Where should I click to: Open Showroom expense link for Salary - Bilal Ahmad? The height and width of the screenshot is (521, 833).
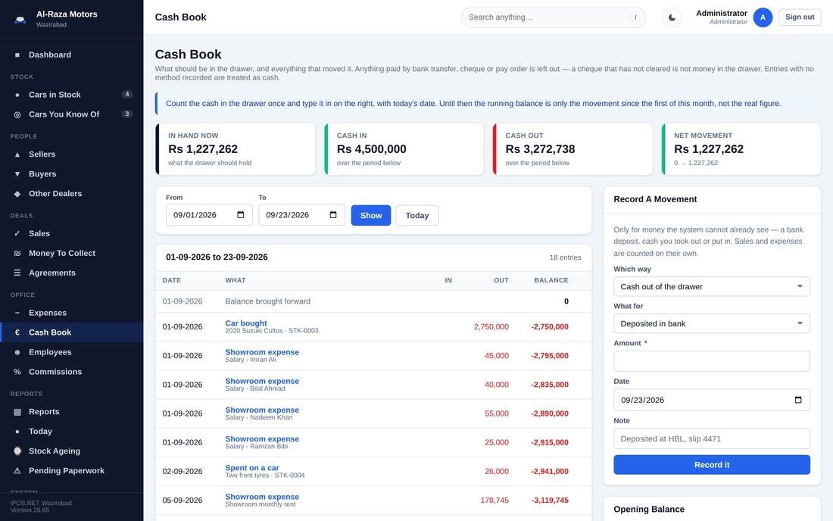pyautogui.click(x=262, y=381)
